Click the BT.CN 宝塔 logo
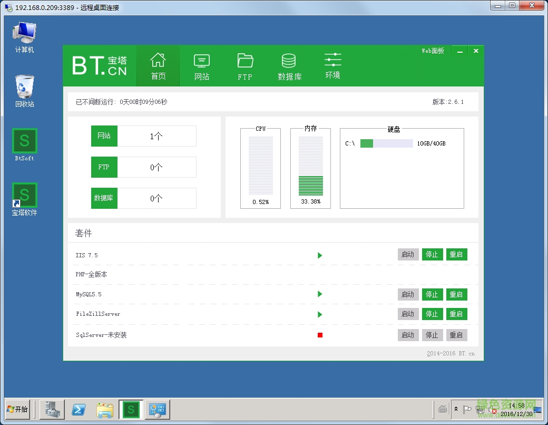 [x=100, y=66]
